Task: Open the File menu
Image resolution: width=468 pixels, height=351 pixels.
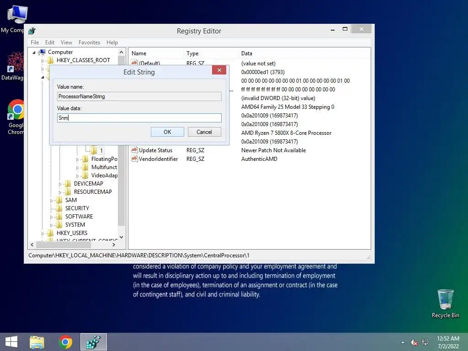Action: click(x=35, y=43)
